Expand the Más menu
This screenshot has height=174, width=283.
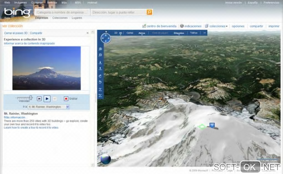tap(64, 2)
